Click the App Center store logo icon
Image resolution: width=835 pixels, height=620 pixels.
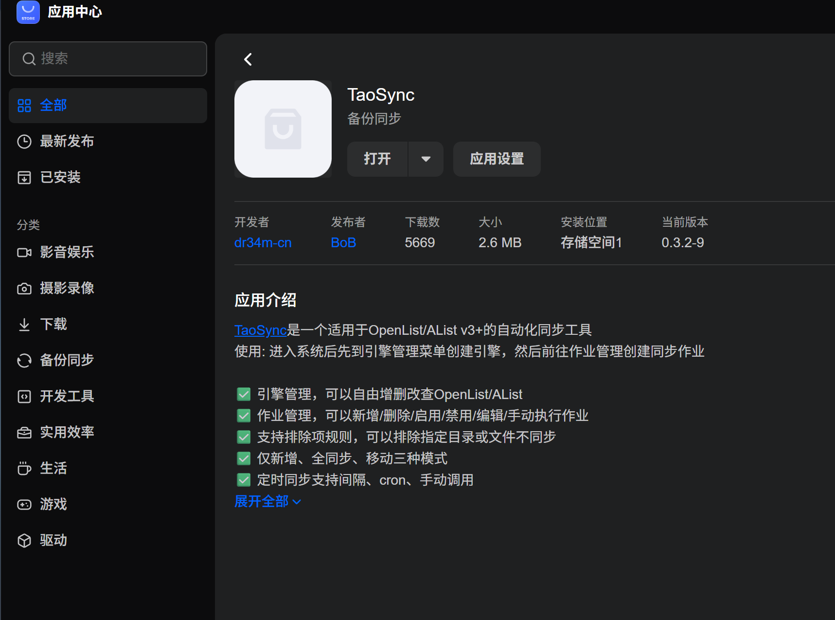pyautogui.click(x=28, y=12)
